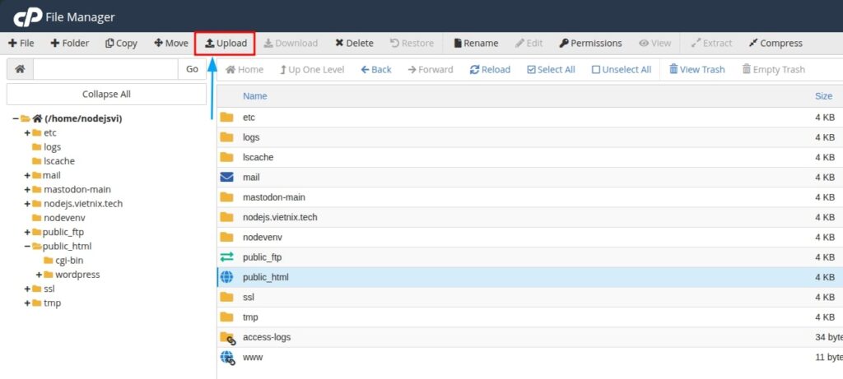This screenshot has height=379, width=843.
Task: Click lscache folder icon in file list
Action: point(227,157)
